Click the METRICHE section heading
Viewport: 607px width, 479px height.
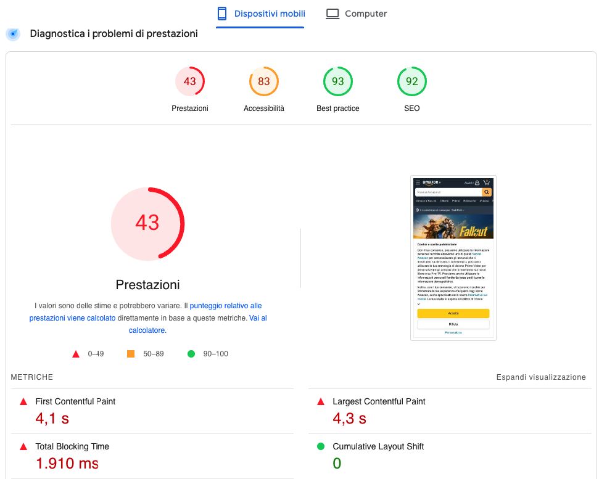pos(31,377)
